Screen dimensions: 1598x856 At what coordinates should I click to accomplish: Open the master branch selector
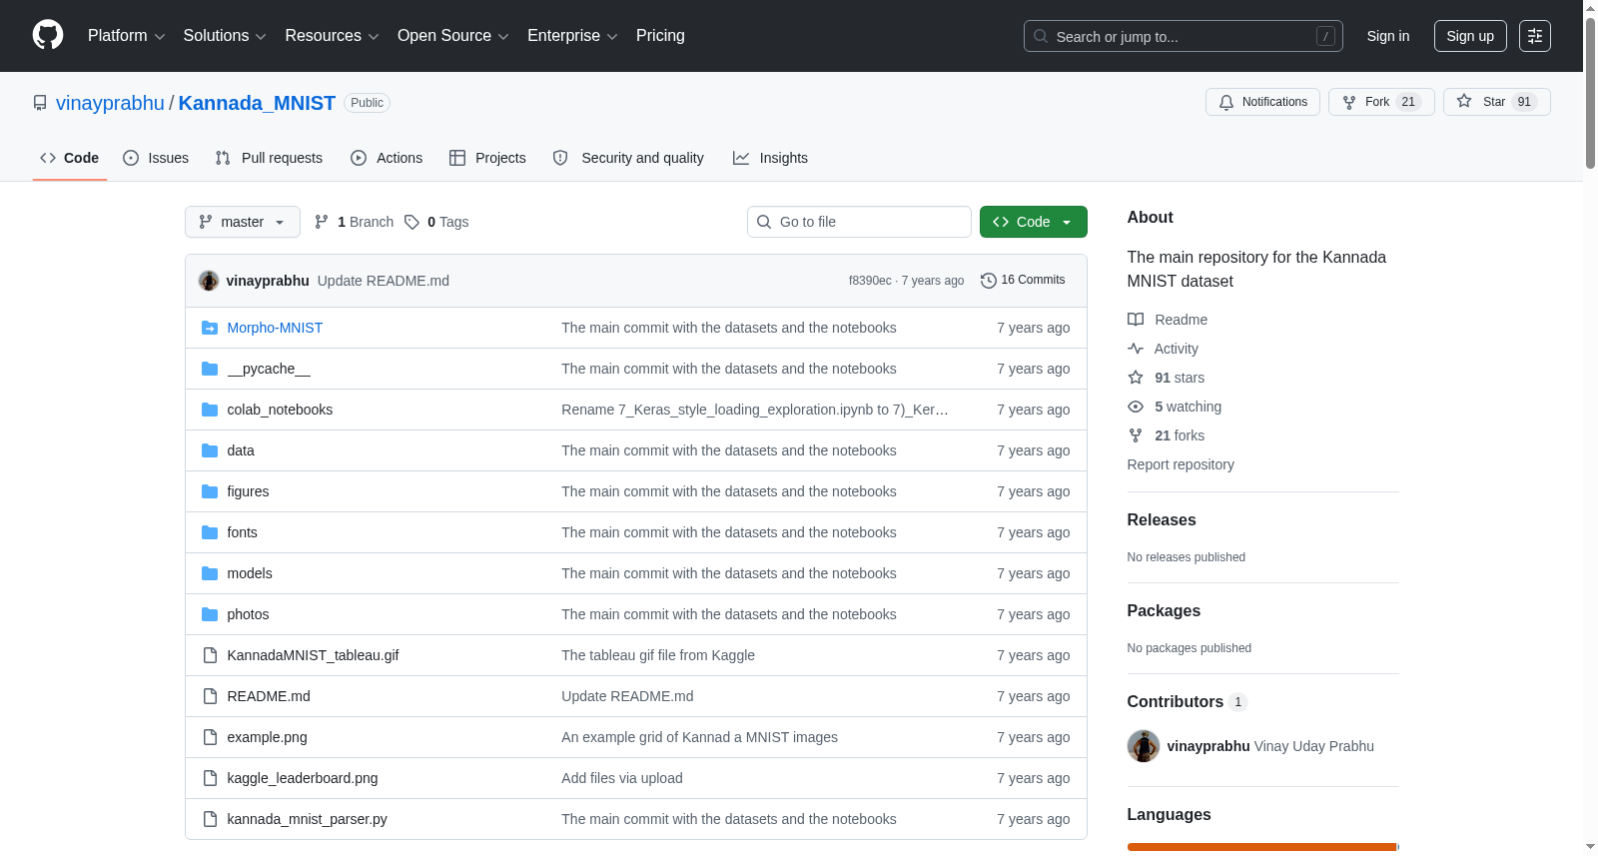click(243, 222)
